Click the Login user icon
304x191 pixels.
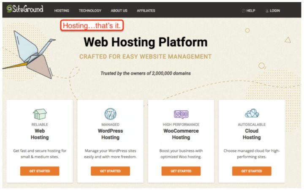click(267, 11)
